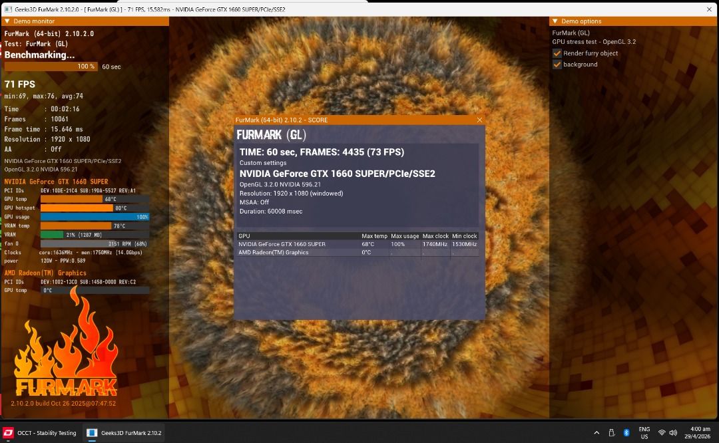
Task: Click the Clocks core:1636MHz row
Action: coord(73,252)
